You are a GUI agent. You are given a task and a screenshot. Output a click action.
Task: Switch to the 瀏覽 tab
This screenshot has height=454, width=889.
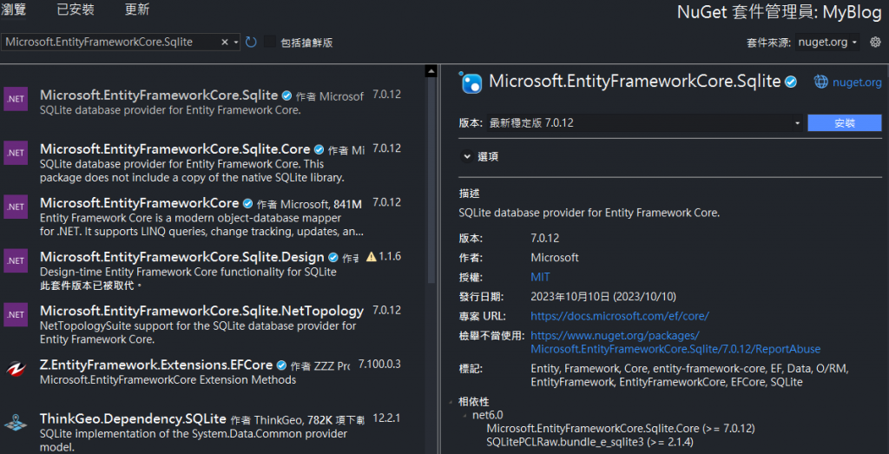[13, 10]
